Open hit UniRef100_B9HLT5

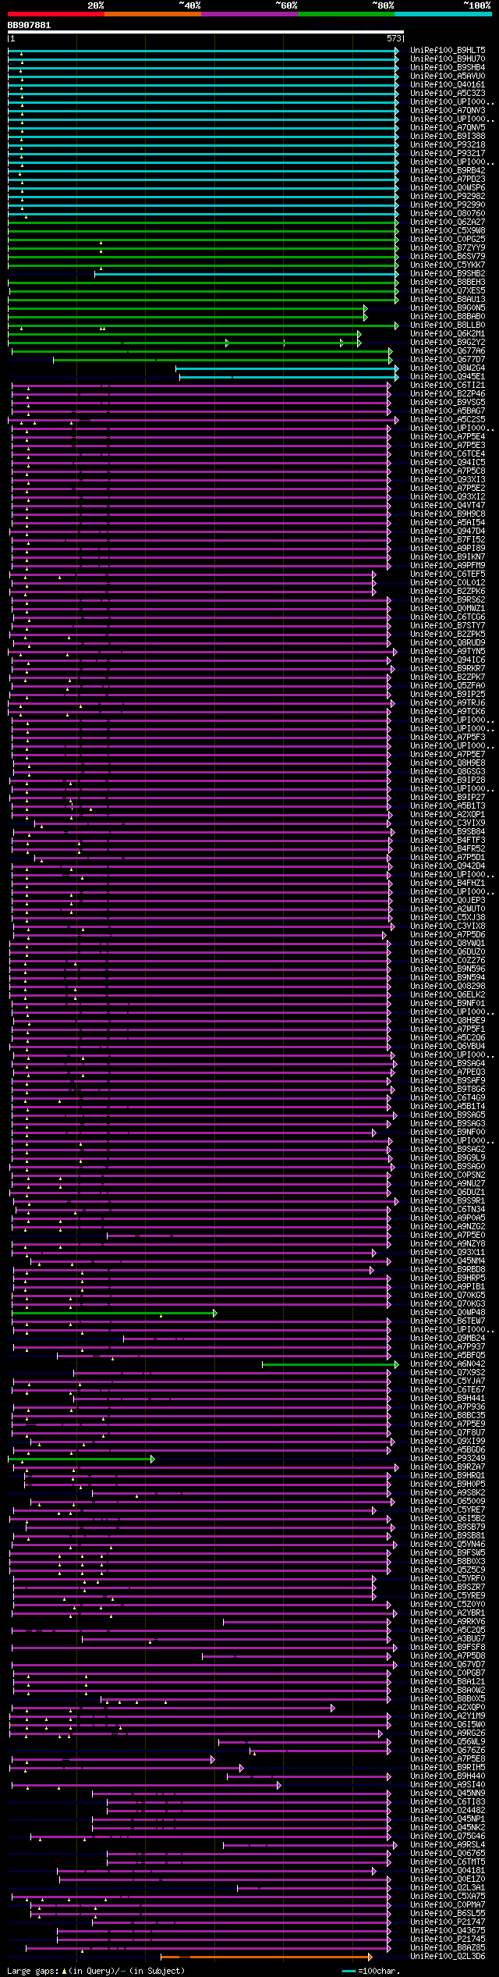448,51
